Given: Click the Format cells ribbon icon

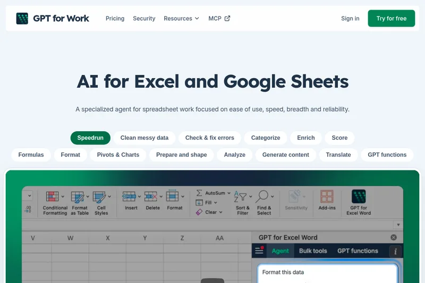Looking at the screenshot, I should (x=172, y=196).
